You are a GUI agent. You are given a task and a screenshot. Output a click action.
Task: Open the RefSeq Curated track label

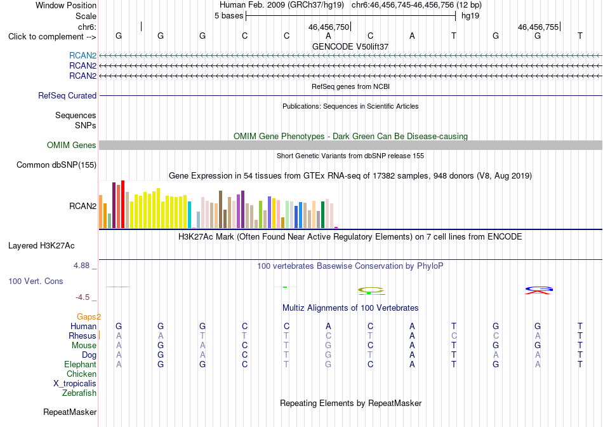(67, 95)
